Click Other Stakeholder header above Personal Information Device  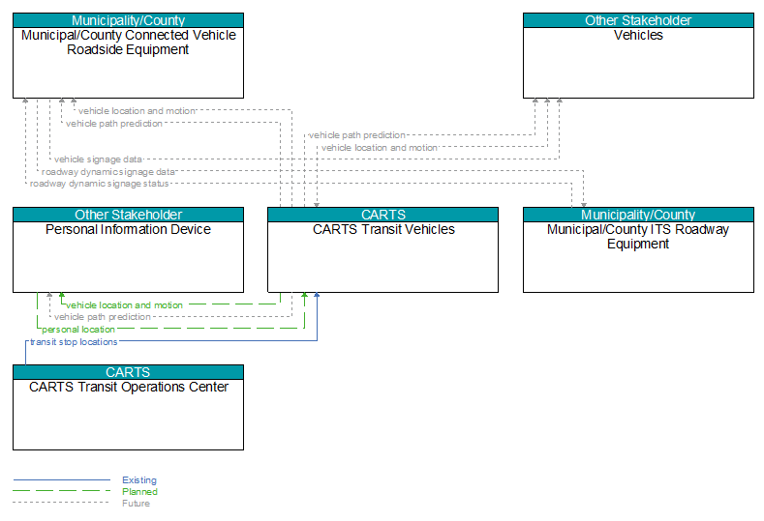pyautogui.click(x=128, y=215)
